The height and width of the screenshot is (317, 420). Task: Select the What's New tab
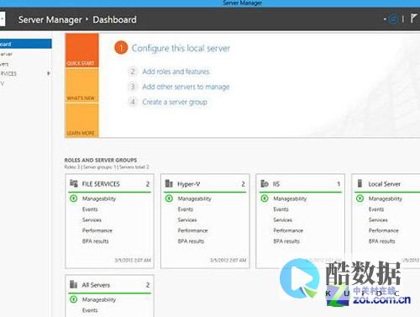point(81,86)
